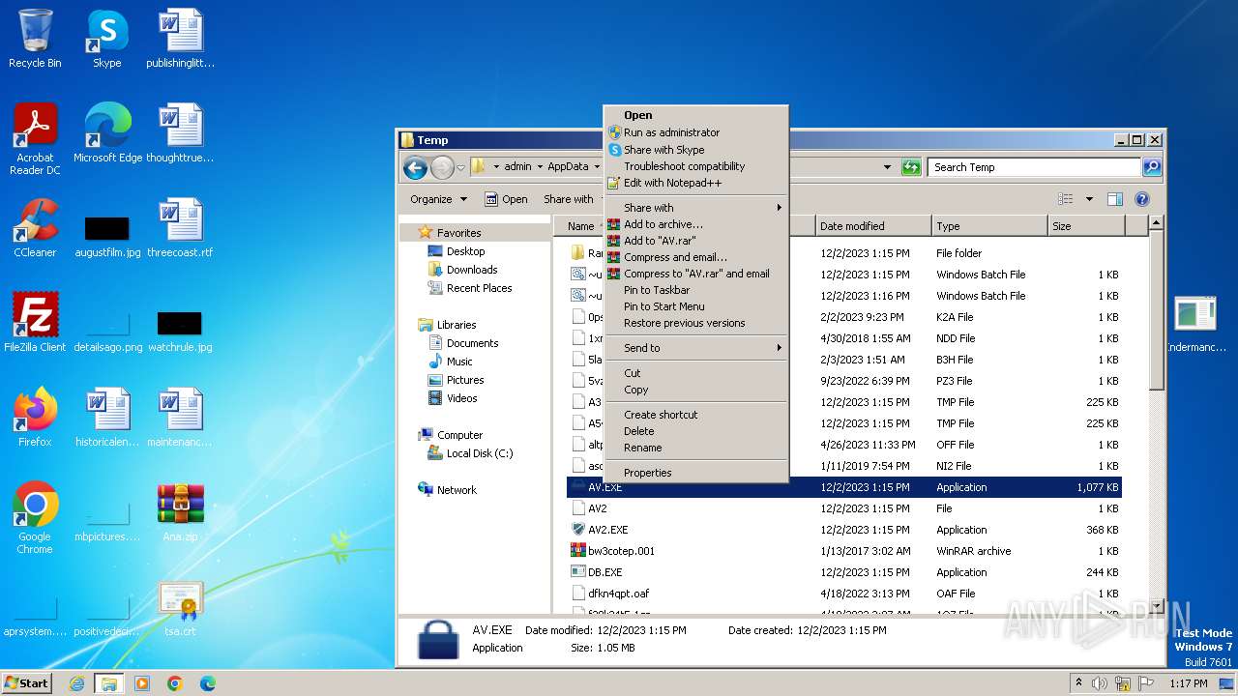Click AppData in the address breadcrumb
1238x696 pixels.
click(568, 167)
